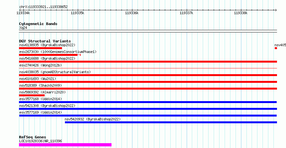Click the RefSeq Genes track heading

(33, 137)
